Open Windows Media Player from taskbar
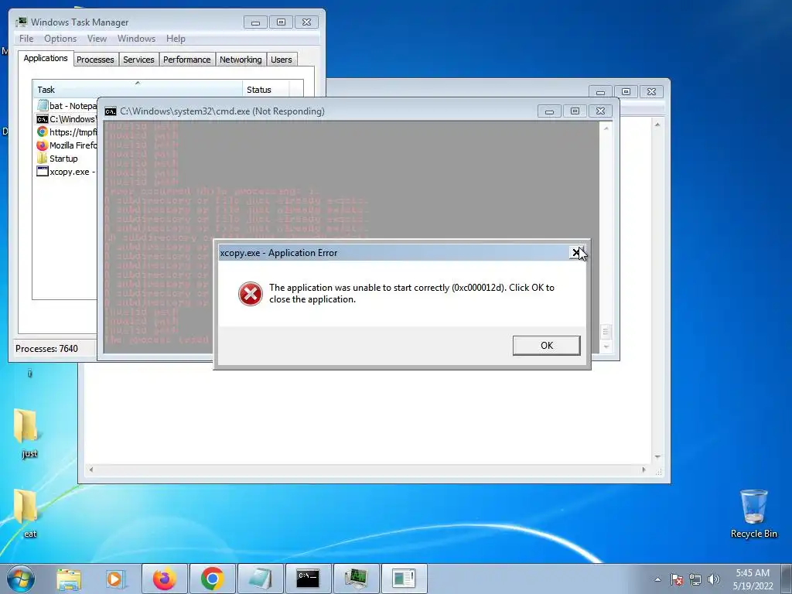792x594 pixels. 115,579
